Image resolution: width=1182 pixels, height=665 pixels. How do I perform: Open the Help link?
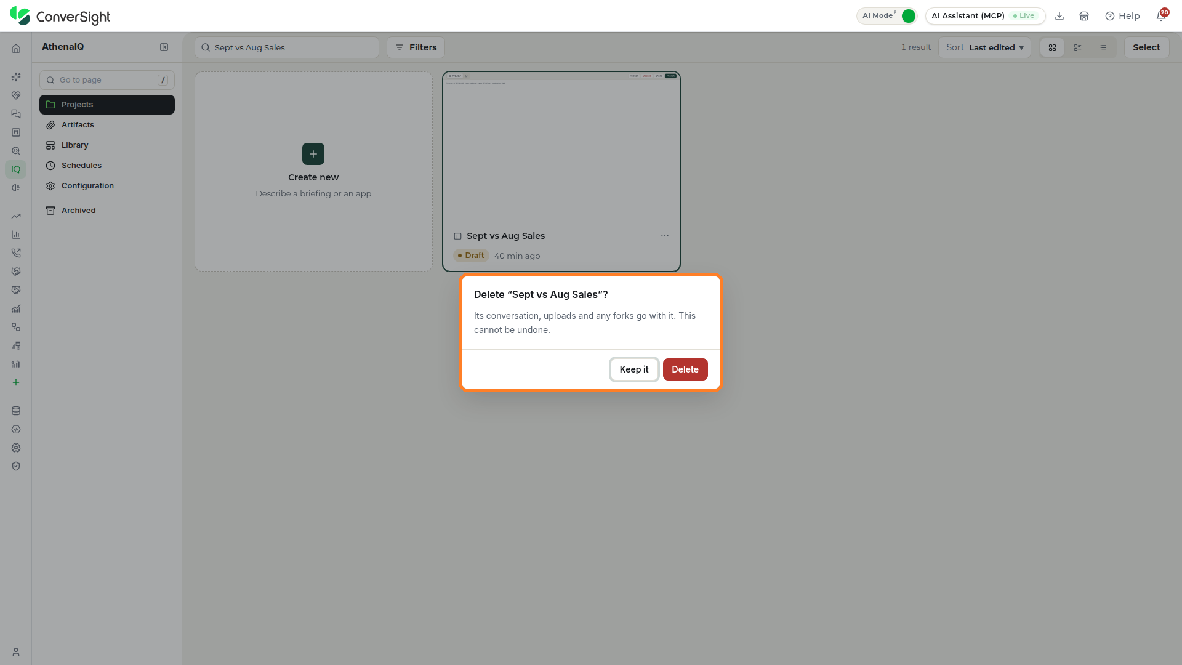(1122, 16)
